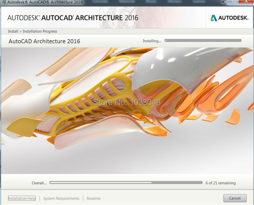254x205 pixels.
Task: Click the 'Store No: 1033049' watermark text
Action: click(127, 102)
